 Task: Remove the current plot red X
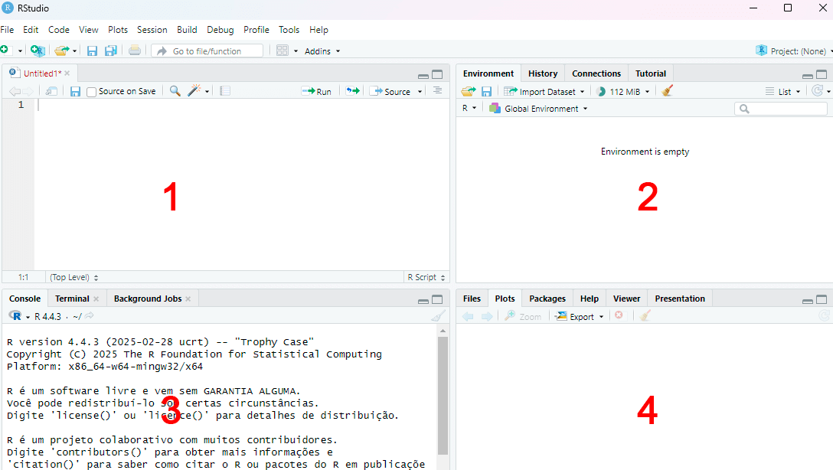pos(619,315)
